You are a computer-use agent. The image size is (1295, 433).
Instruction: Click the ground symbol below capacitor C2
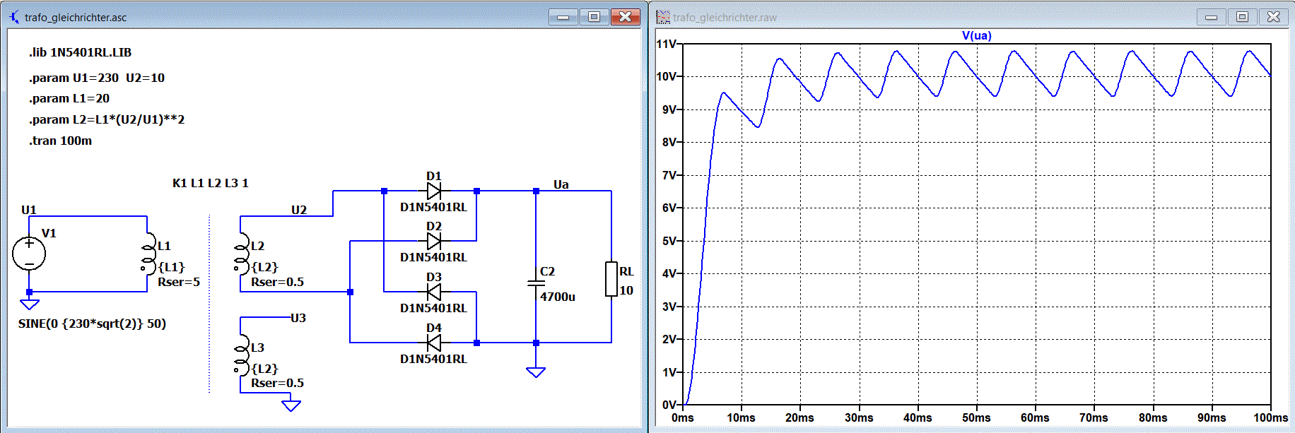[536, 372]
